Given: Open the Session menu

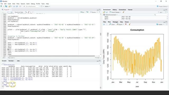Looking at the screenshot, I should pyautogui.click(x=23, y=4).
